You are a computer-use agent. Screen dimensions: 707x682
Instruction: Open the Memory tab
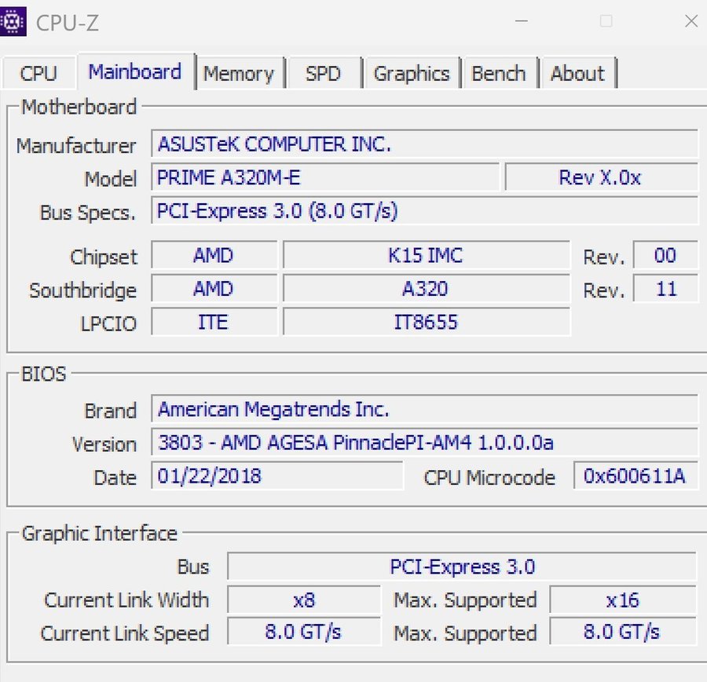[x=239, y=74]
